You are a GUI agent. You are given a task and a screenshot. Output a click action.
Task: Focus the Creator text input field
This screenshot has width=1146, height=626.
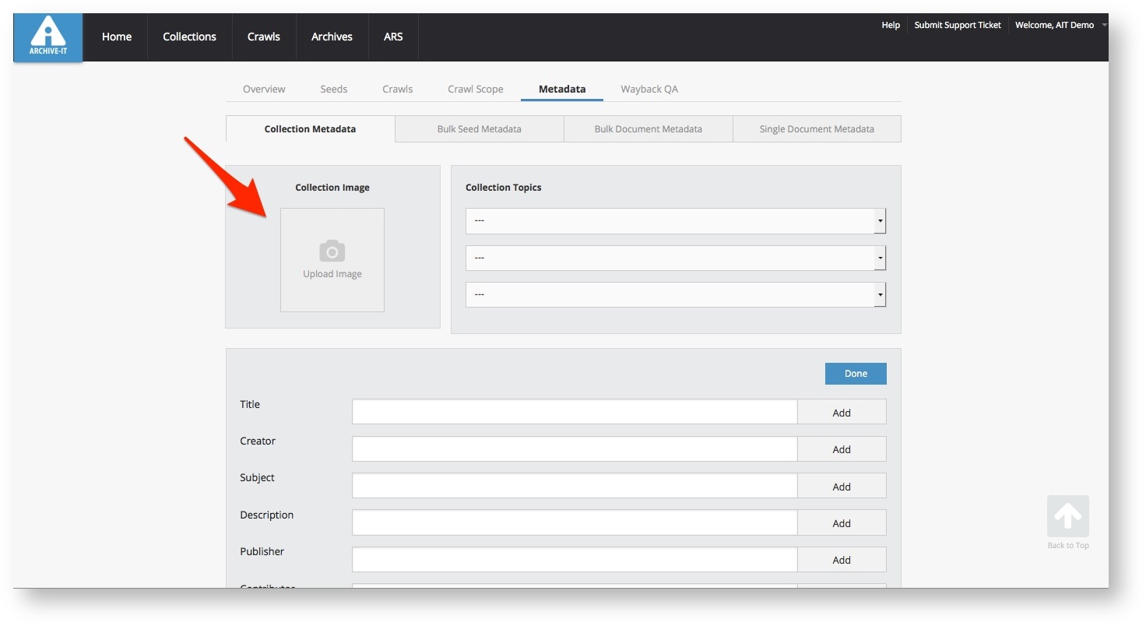(x=574, y=449)
